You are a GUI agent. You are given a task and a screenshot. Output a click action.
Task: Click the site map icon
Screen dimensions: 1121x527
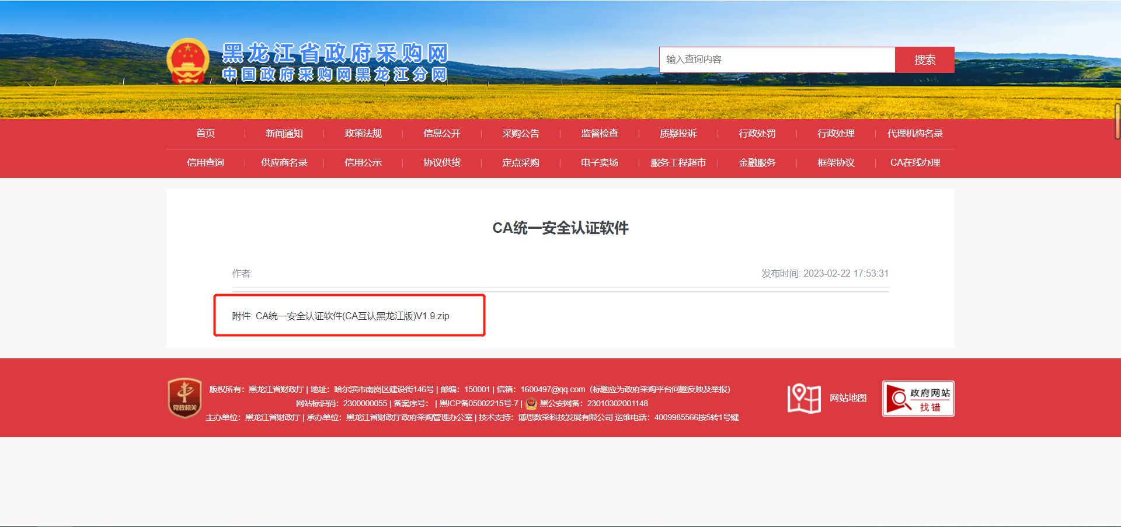click(804, 398)
